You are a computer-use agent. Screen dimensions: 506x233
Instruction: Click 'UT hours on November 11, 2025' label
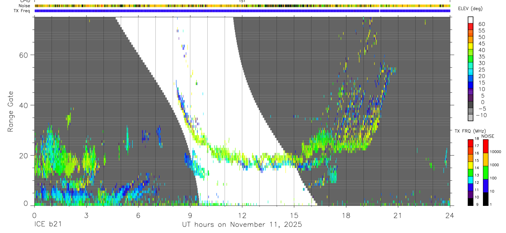pyautogui.click(x=242, y=225)
